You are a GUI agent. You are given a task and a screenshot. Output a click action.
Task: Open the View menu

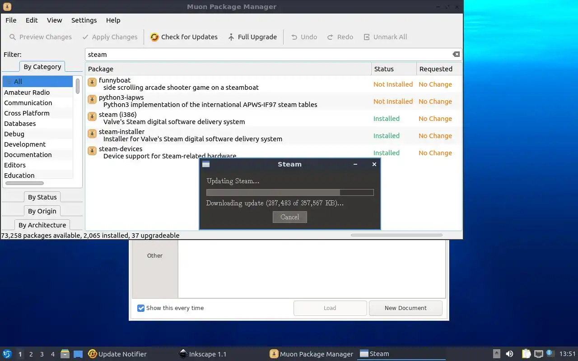(x=54, y=20)
